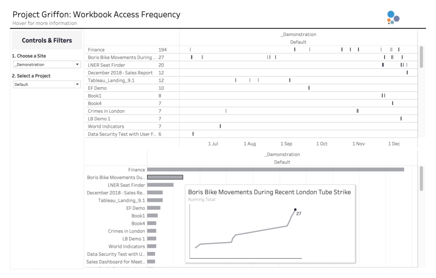Click the Book4 row label in table
The width and height of the screenshot is (436, 278).
[x=95, y=103]
